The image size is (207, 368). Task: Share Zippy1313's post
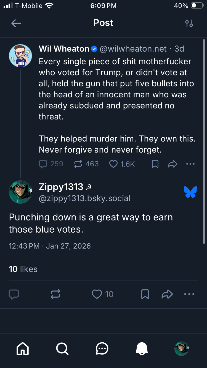click(167, 294)
